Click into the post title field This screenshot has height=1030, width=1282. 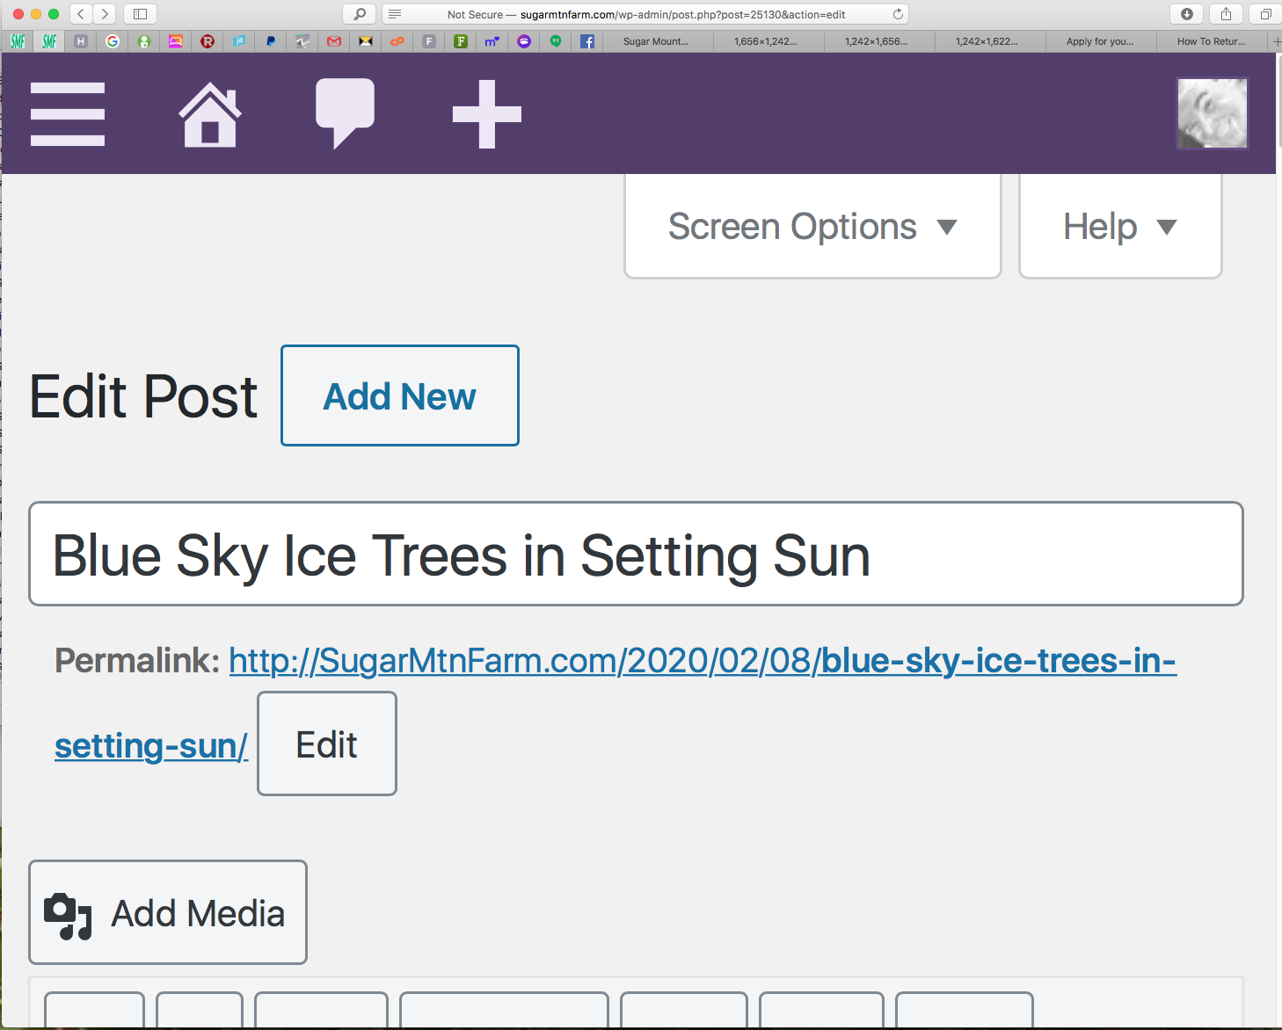(x=635, y=555)
